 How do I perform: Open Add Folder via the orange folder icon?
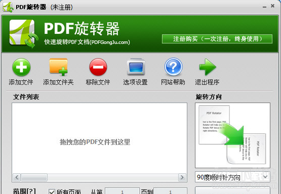pos(58,67)
